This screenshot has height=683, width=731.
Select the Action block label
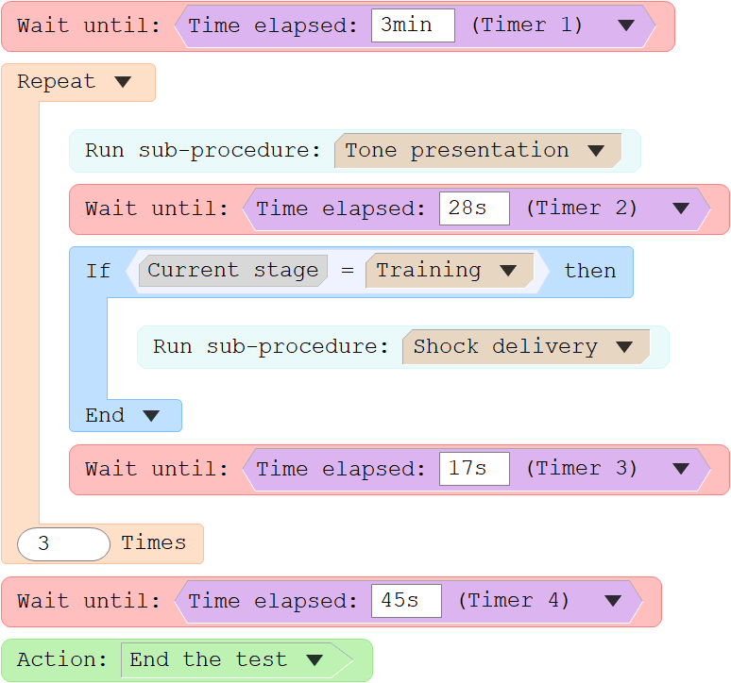62,659
